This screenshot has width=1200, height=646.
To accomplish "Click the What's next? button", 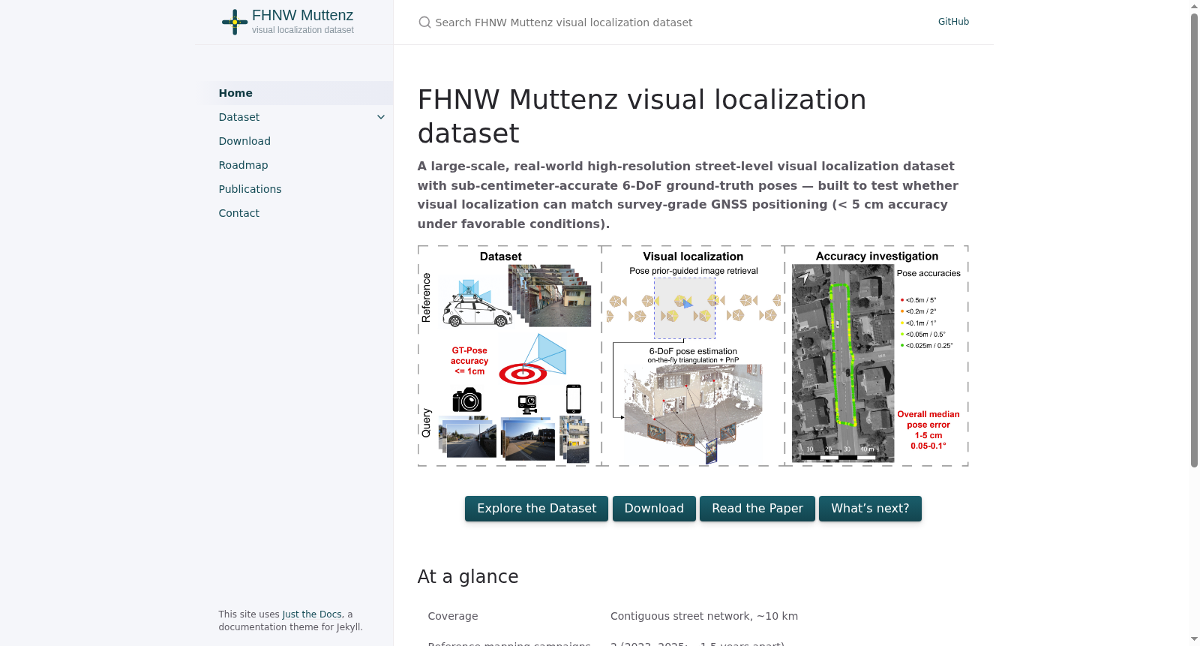I will click(x=870, y=509).
